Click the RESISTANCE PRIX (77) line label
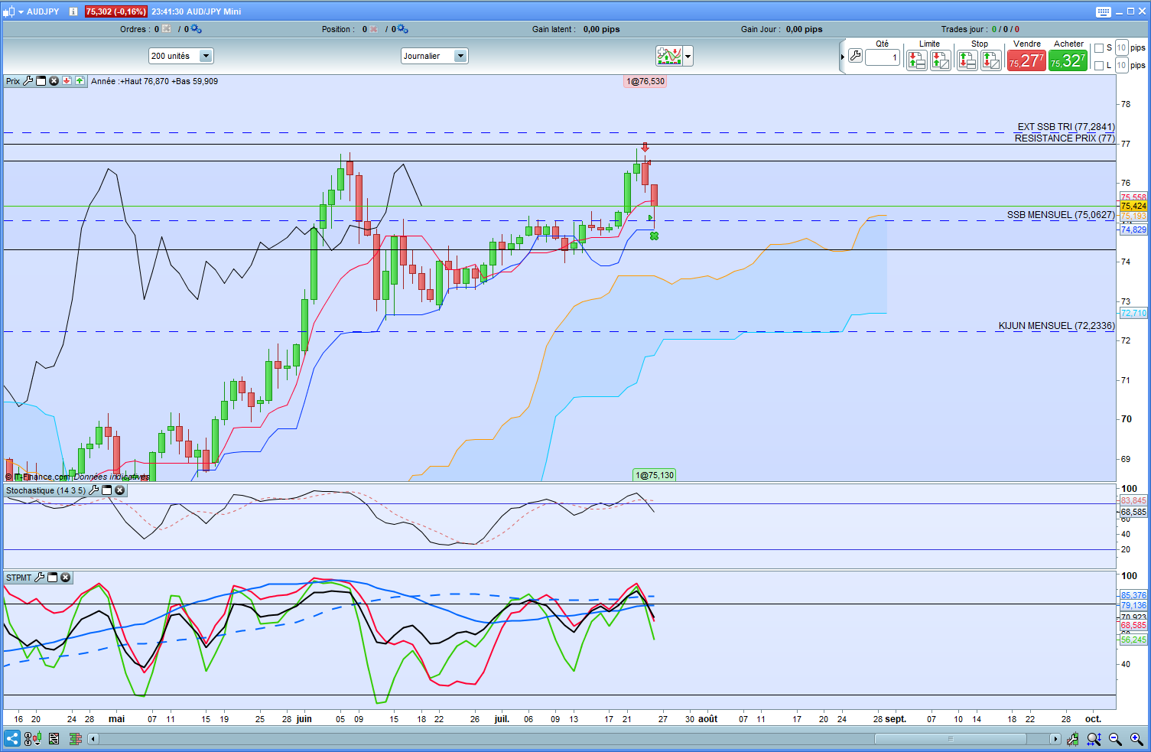The height and width of the screenshot is (752, 1151). [x=1065, y=138]
